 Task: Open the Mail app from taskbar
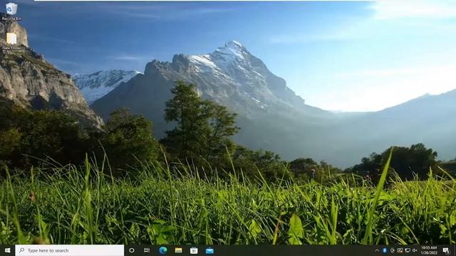[x=209, y=250]
